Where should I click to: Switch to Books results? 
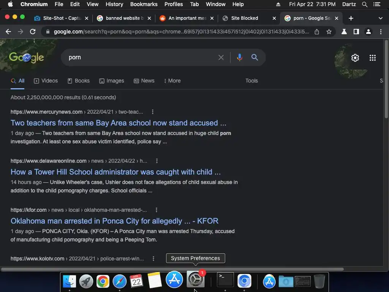(x=79, y=81)
